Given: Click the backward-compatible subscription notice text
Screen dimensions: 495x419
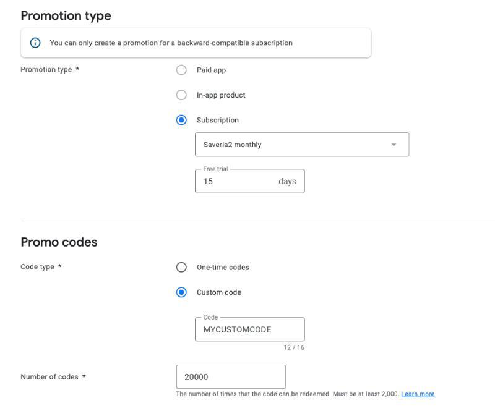Looking at the screenshot, I should 171,43.
